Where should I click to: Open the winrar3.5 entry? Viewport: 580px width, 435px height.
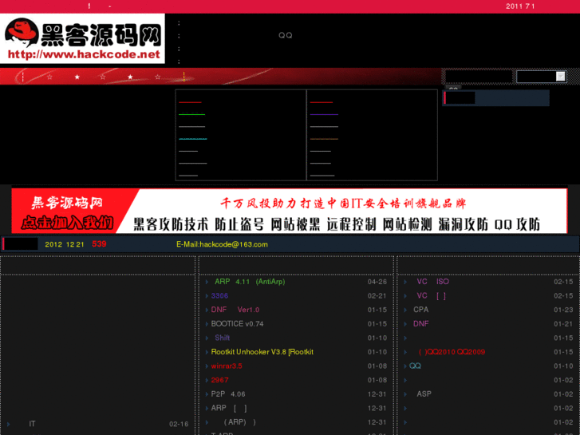(x=227, y=366)
